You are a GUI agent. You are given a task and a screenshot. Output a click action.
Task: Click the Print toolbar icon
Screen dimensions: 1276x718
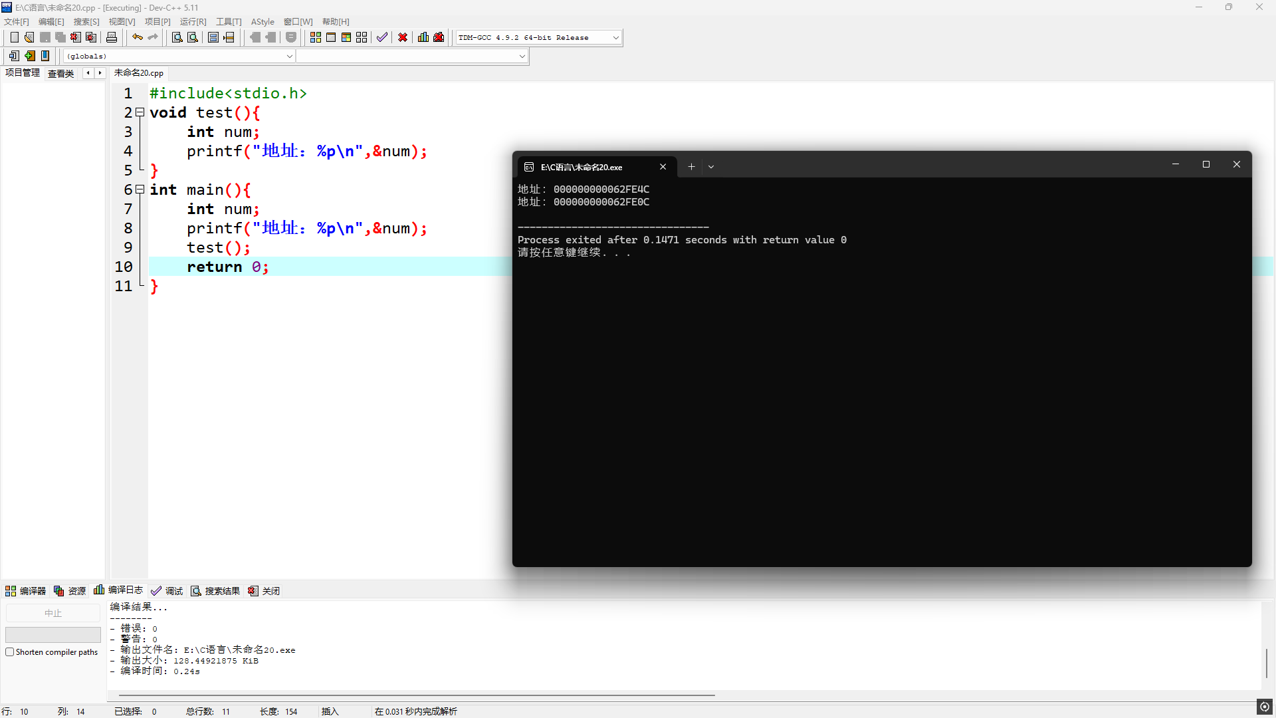pyautogui.click(x=112, y=37)
